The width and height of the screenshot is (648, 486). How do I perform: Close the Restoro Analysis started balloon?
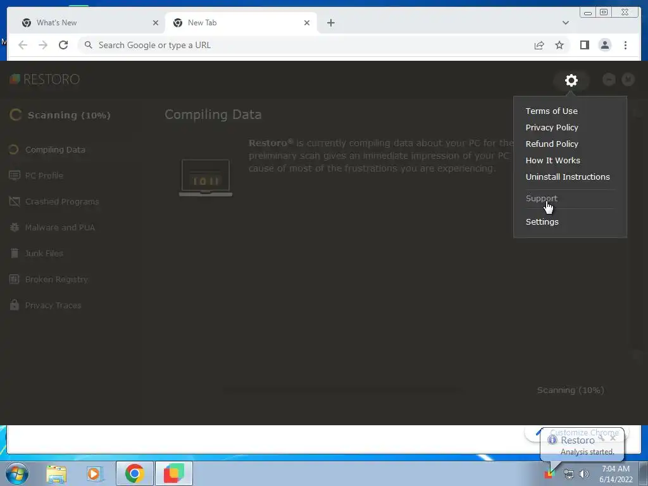tap(613, 437)
